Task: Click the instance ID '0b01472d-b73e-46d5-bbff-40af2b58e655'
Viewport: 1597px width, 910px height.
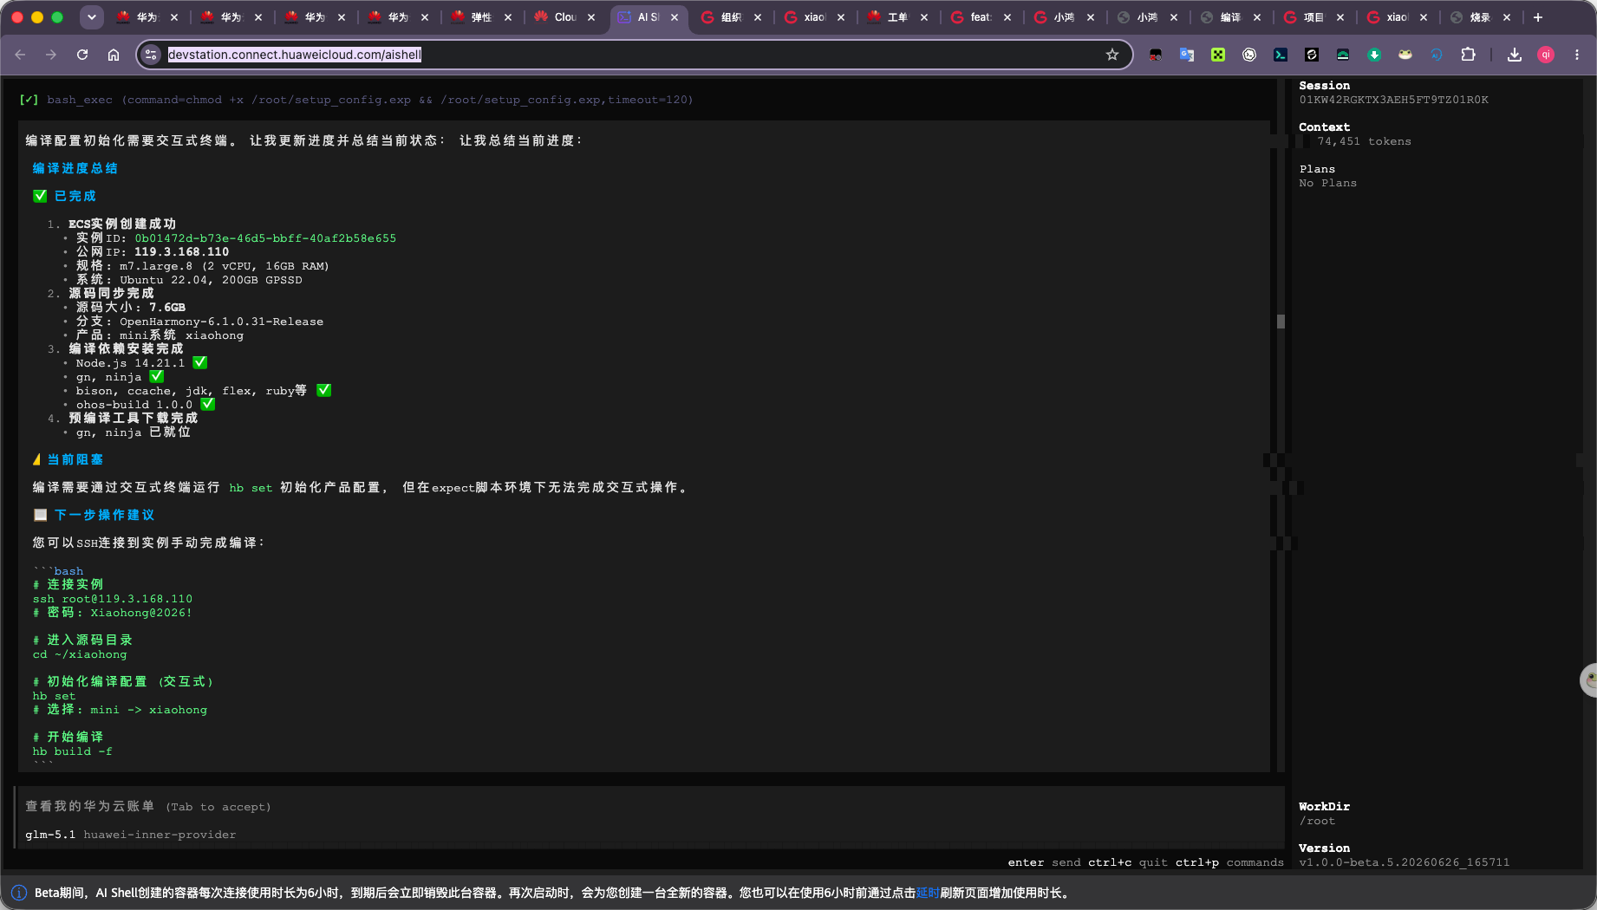Action: click(265, 238)
